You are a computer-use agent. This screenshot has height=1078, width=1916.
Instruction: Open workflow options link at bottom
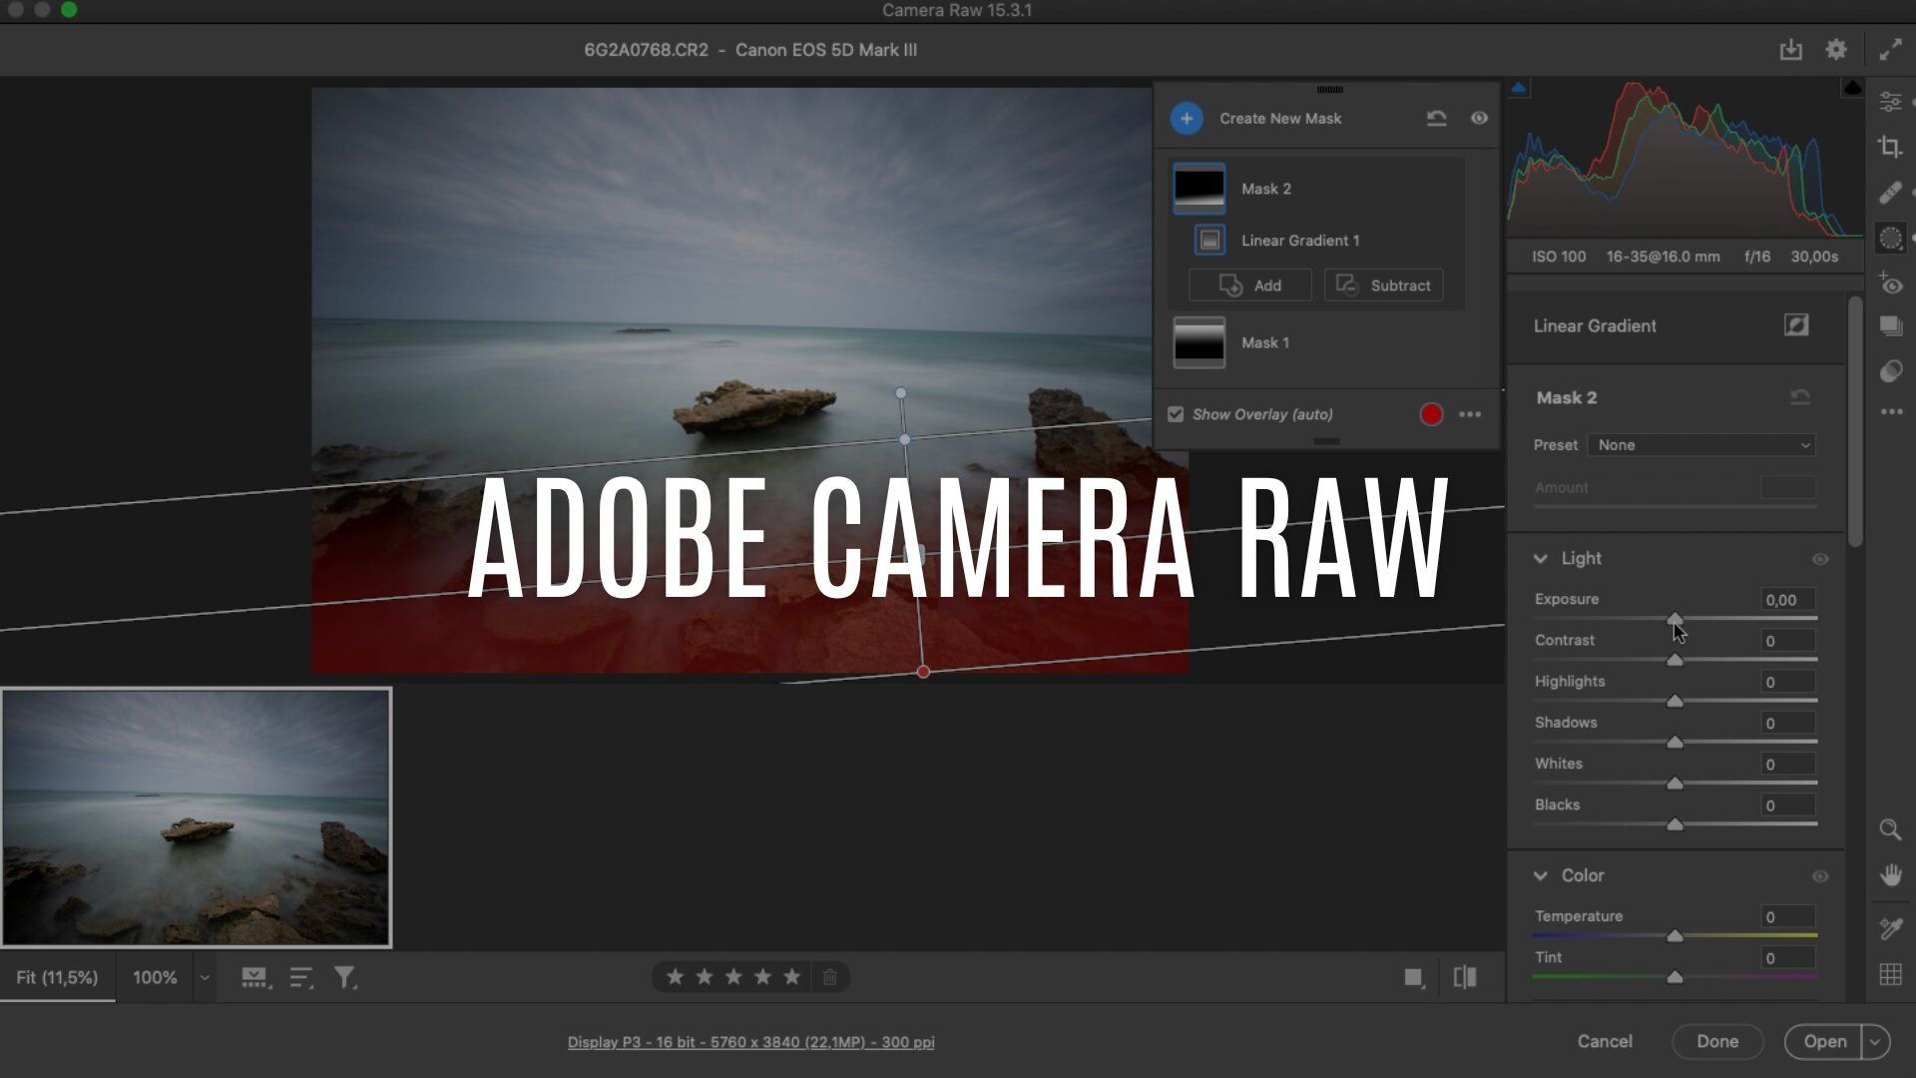tap(750, 1042)
